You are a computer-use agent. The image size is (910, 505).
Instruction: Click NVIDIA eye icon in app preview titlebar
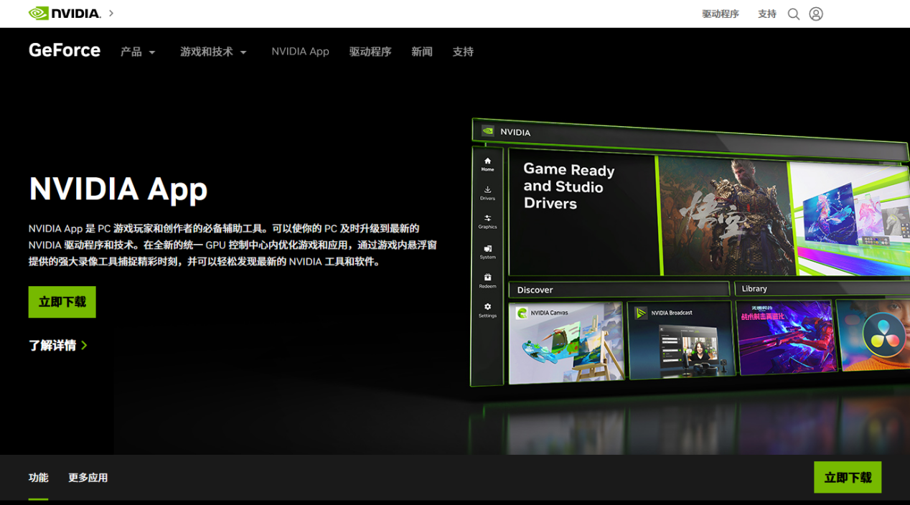pos(488,131)
